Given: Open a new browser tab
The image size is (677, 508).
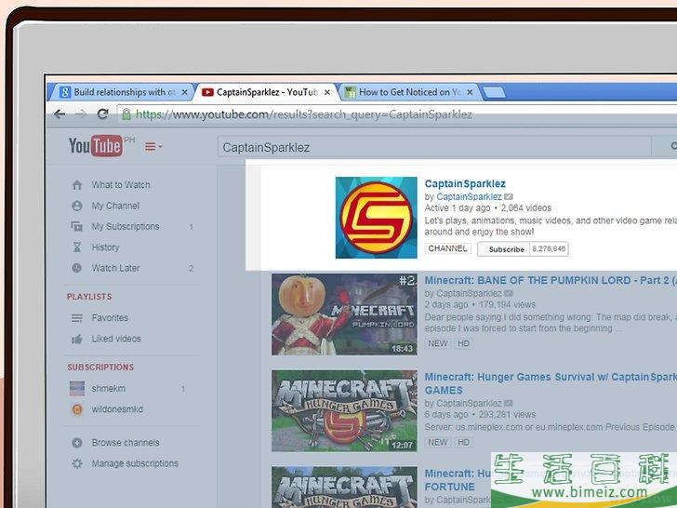Looking at the screenshot, I should (x=494, y=92).
